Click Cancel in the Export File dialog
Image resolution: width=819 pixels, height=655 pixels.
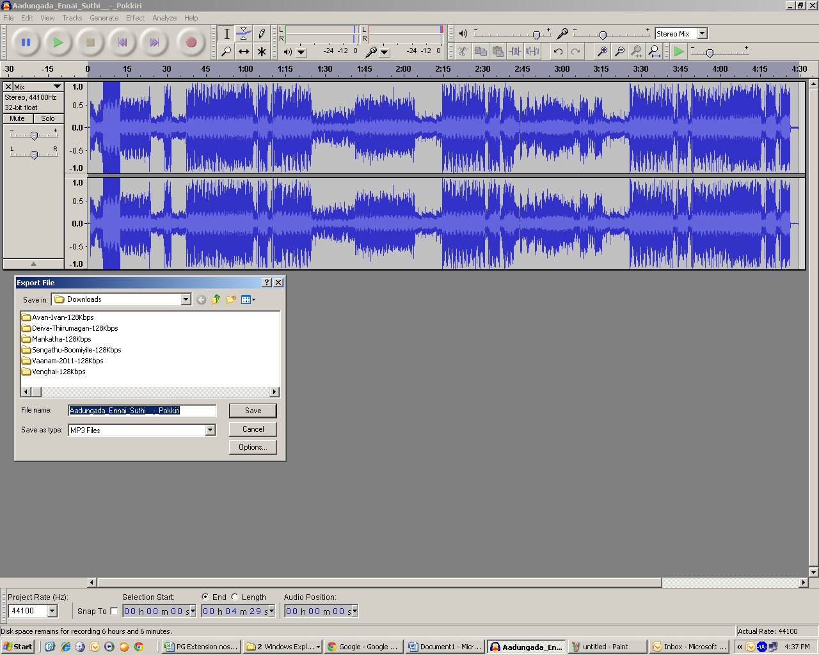click(253, 429)
